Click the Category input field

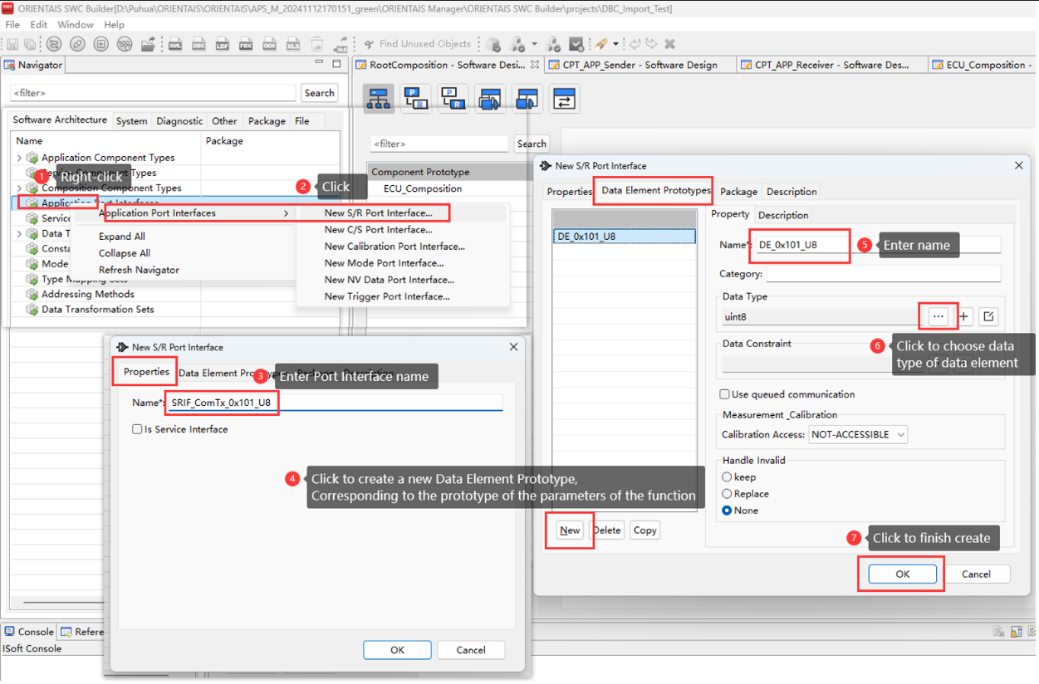883,274
